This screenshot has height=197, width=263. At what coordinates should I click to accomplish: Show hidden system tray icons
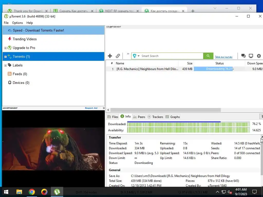tap(217, 192)
